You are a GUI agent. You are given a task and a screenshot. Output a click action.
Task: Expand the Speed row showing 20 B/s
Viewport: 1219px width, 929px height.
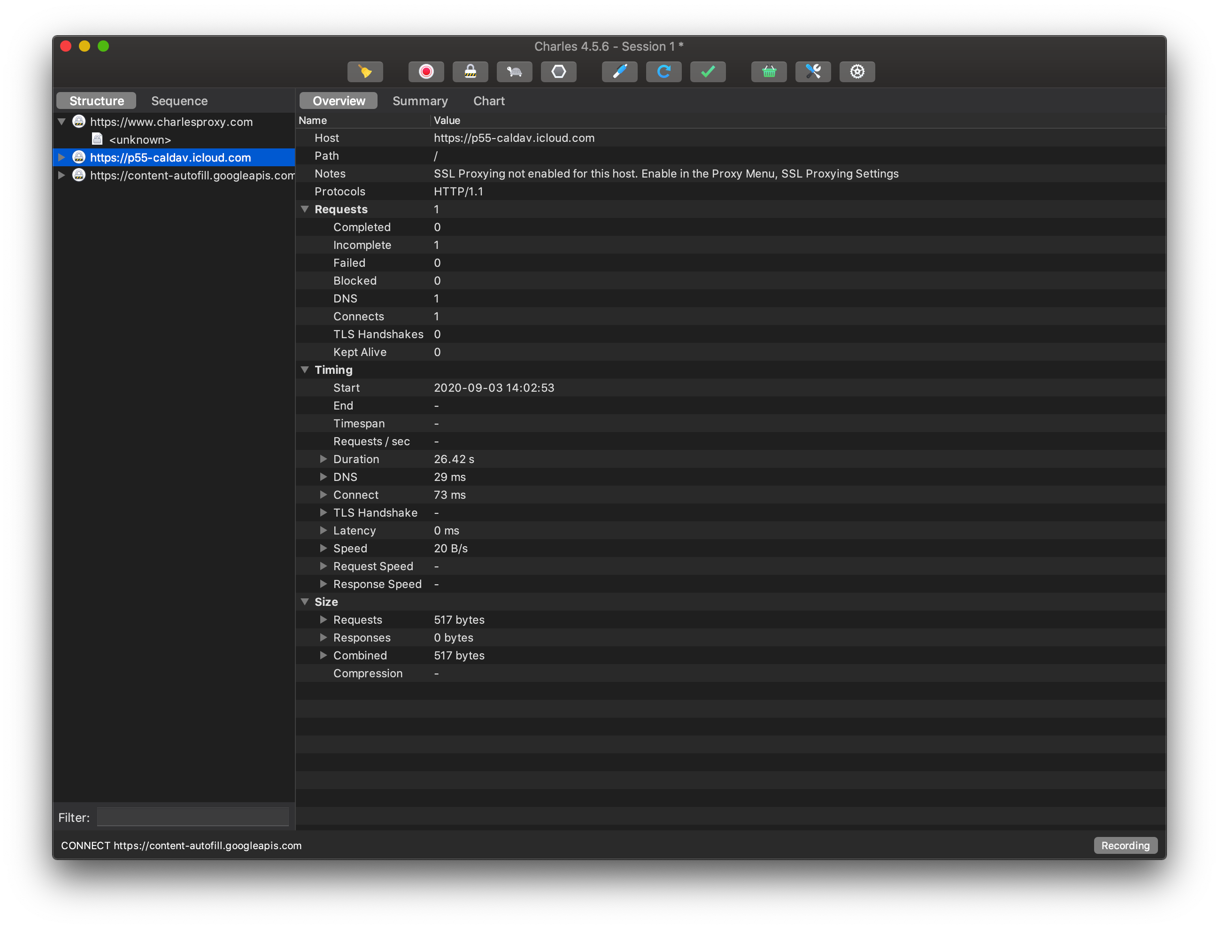[x=324, y=548]
